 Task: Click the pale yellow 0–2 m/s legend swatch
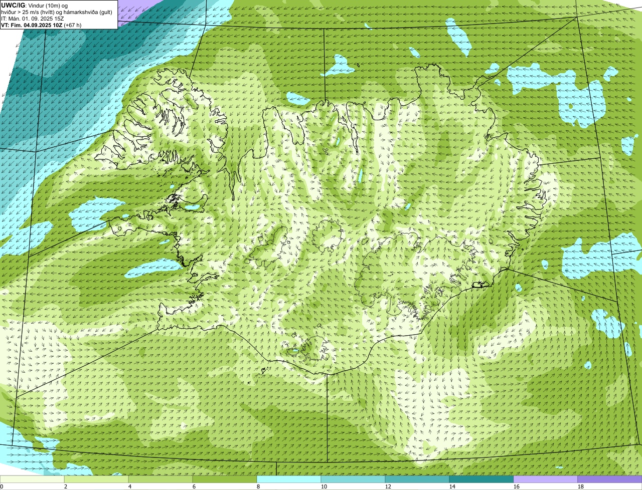coord(32,479)
